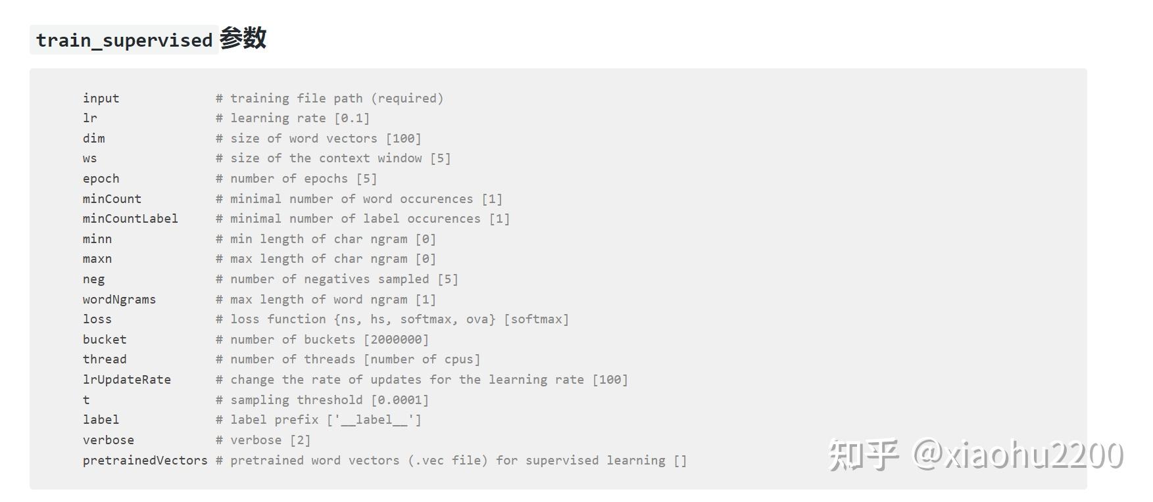Viewport: 1153px width, 502px height.
Task: Click the bucket parameter name
Action: point(104,340)
